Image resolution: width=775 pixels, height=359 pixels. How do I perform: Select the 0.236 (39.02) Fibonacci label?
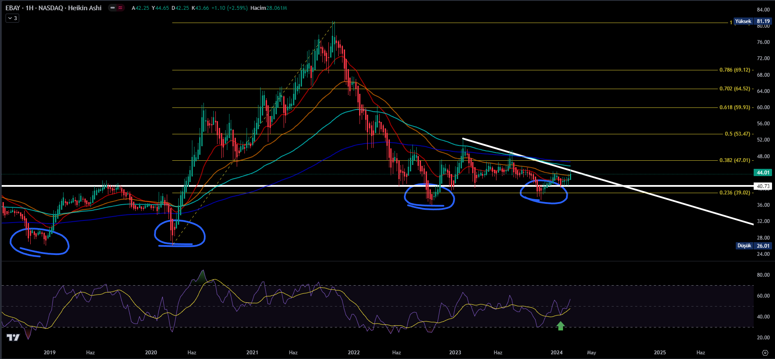pyautogui.click(x=734, y=193)
